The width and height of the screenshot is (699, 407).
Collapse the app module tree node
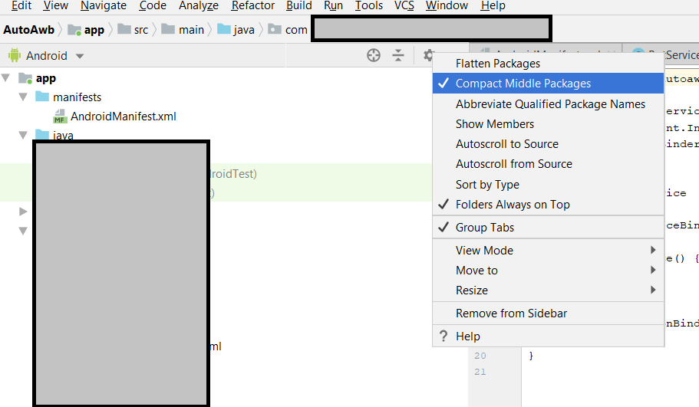(6, 78)
